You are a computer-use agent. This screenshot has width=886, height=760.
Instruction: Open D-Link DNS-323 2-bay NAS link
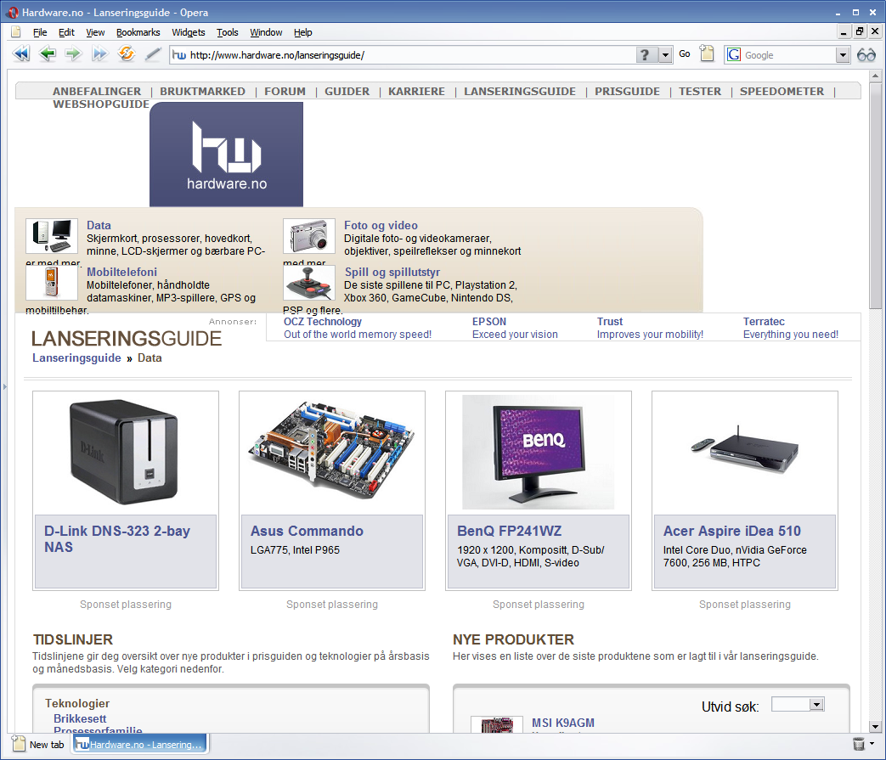click(117, 538)
